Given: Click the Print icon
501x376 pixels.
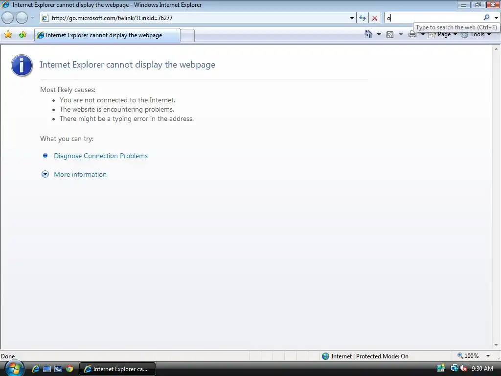Looking at the screenshot, I should (x=412, y=35).
